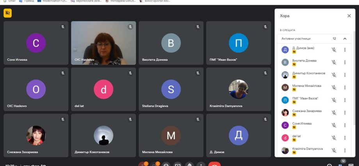Click the S avatar on Steliana Dragieva tile
Viewport: 359px width, 166px height.
pos(171,89)
